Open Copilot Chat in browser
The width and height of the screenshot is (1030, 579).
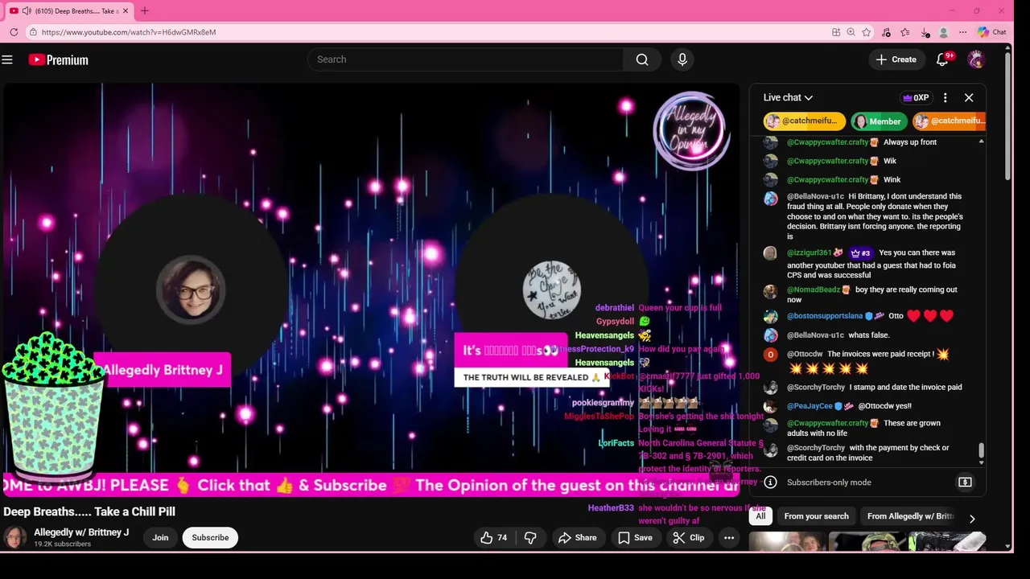[991, 32]
